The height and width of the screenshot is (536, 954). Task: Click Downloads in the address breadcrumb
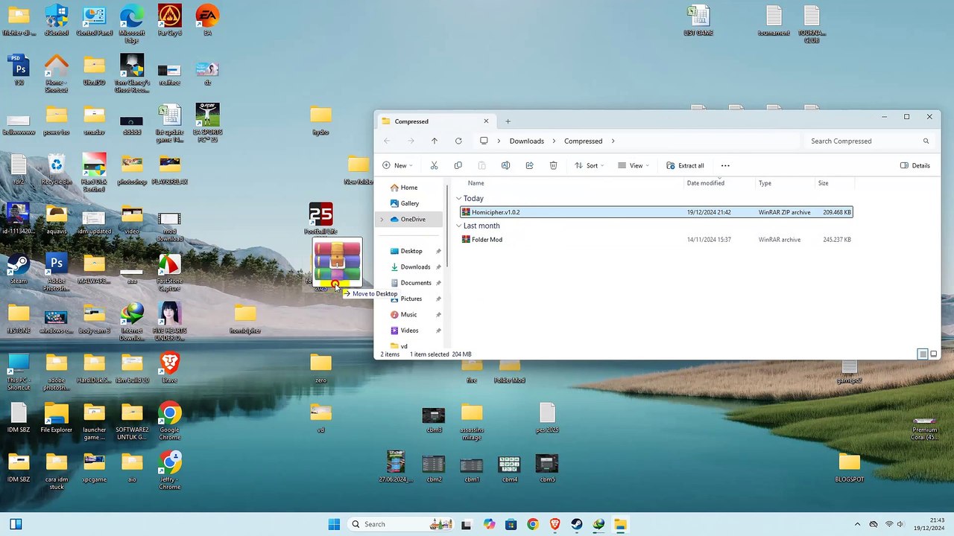click(x=526, y=141)
